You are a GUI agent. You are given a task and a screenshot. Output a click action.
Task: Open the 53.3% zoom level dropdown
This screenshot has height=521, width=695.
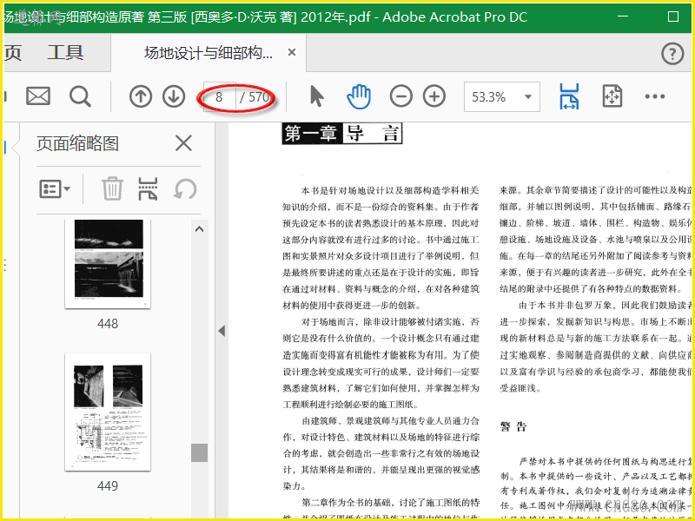point(502,96)
